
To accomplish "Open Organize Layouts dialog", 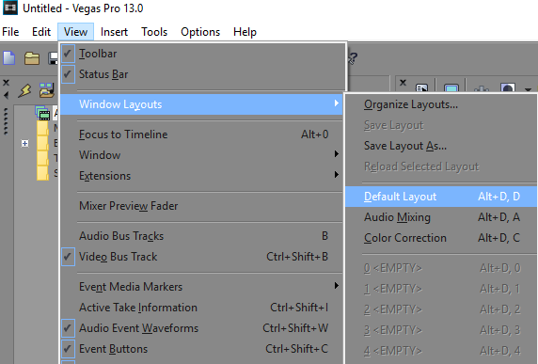I will point(441,104).
